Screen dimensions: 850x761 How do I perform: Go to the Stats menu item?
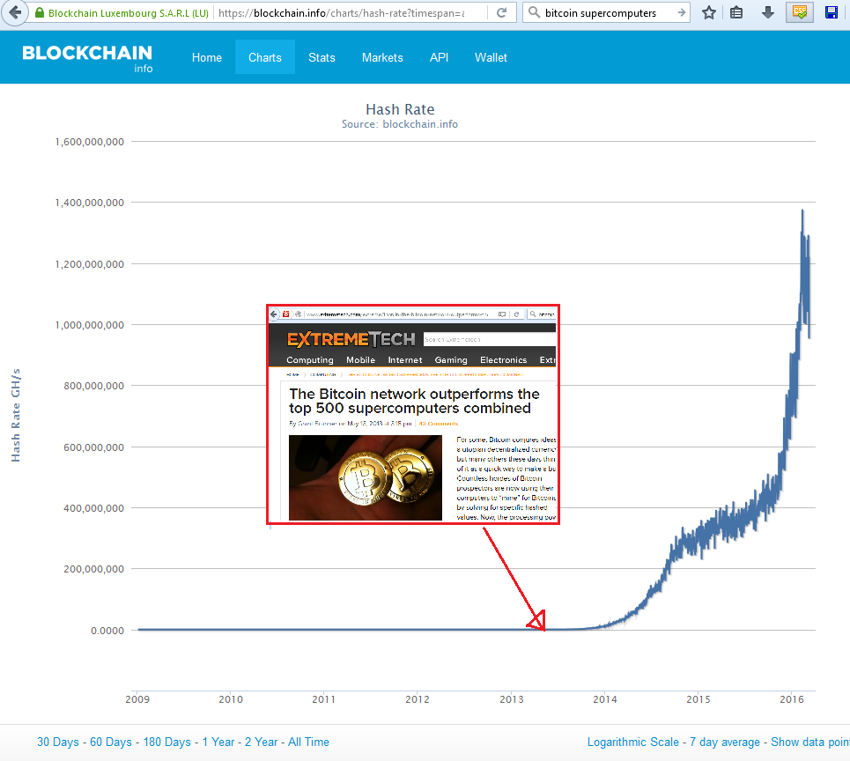(322, 57)
